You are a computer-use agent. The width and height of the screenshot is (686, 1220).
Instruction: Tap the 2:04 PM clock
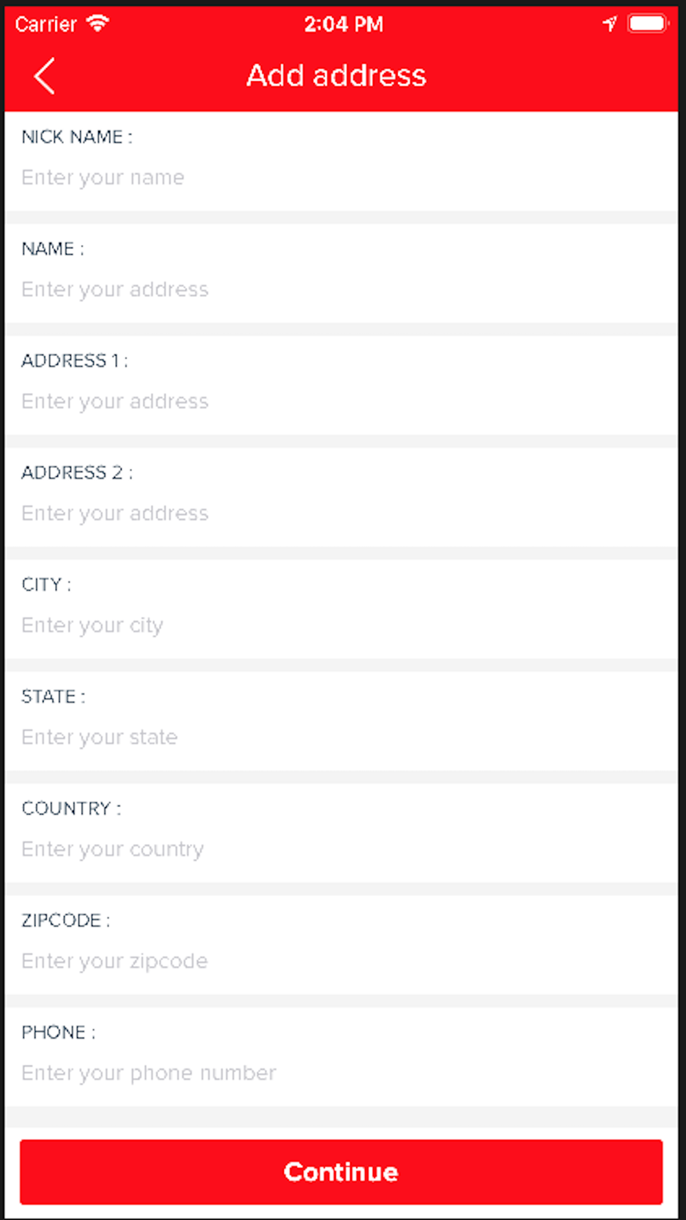(x=344, y=24)
